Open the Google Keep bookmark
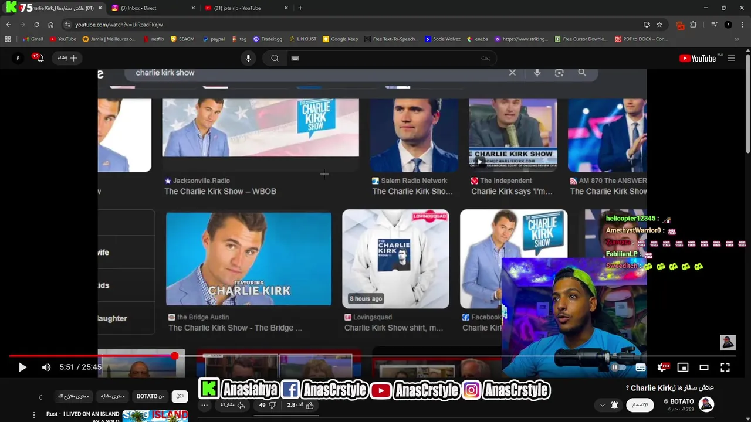Image resolution: width=751 pixels, height=422 pixels. [340, 39]
